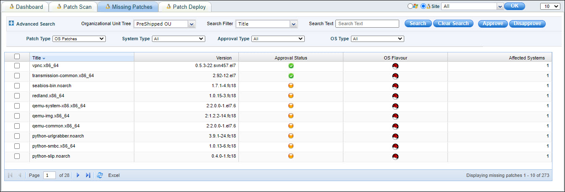This screenshot has width=565, height=192.
Task: Open the OS Type dropdown
Action: pos(378,39)
